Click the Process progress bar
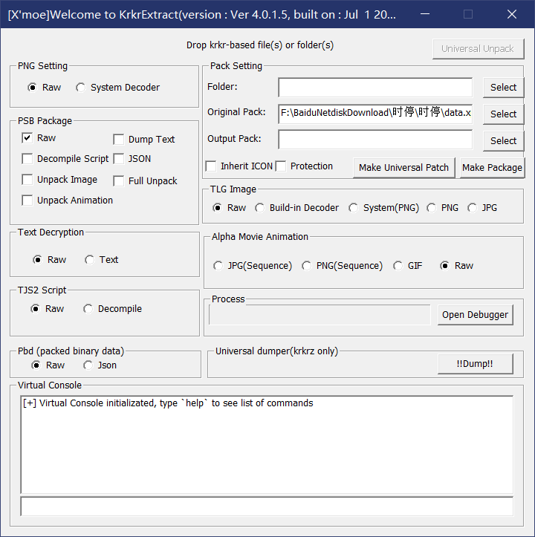Image resolution: width=535 pixels, height=537 pixels. click(320, 315)
